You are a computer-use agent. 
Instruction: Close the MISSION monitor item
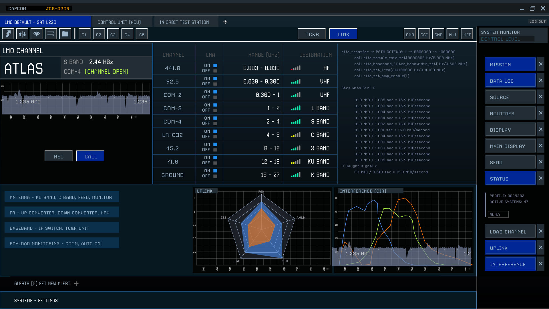pos(540,64)
